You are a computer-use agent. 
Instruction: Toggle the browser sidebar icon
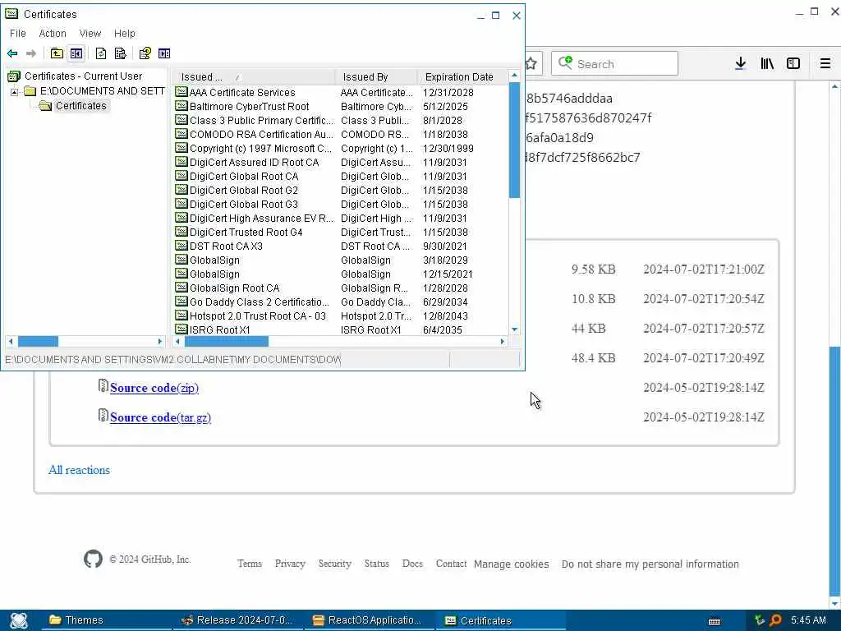[793, 63]
